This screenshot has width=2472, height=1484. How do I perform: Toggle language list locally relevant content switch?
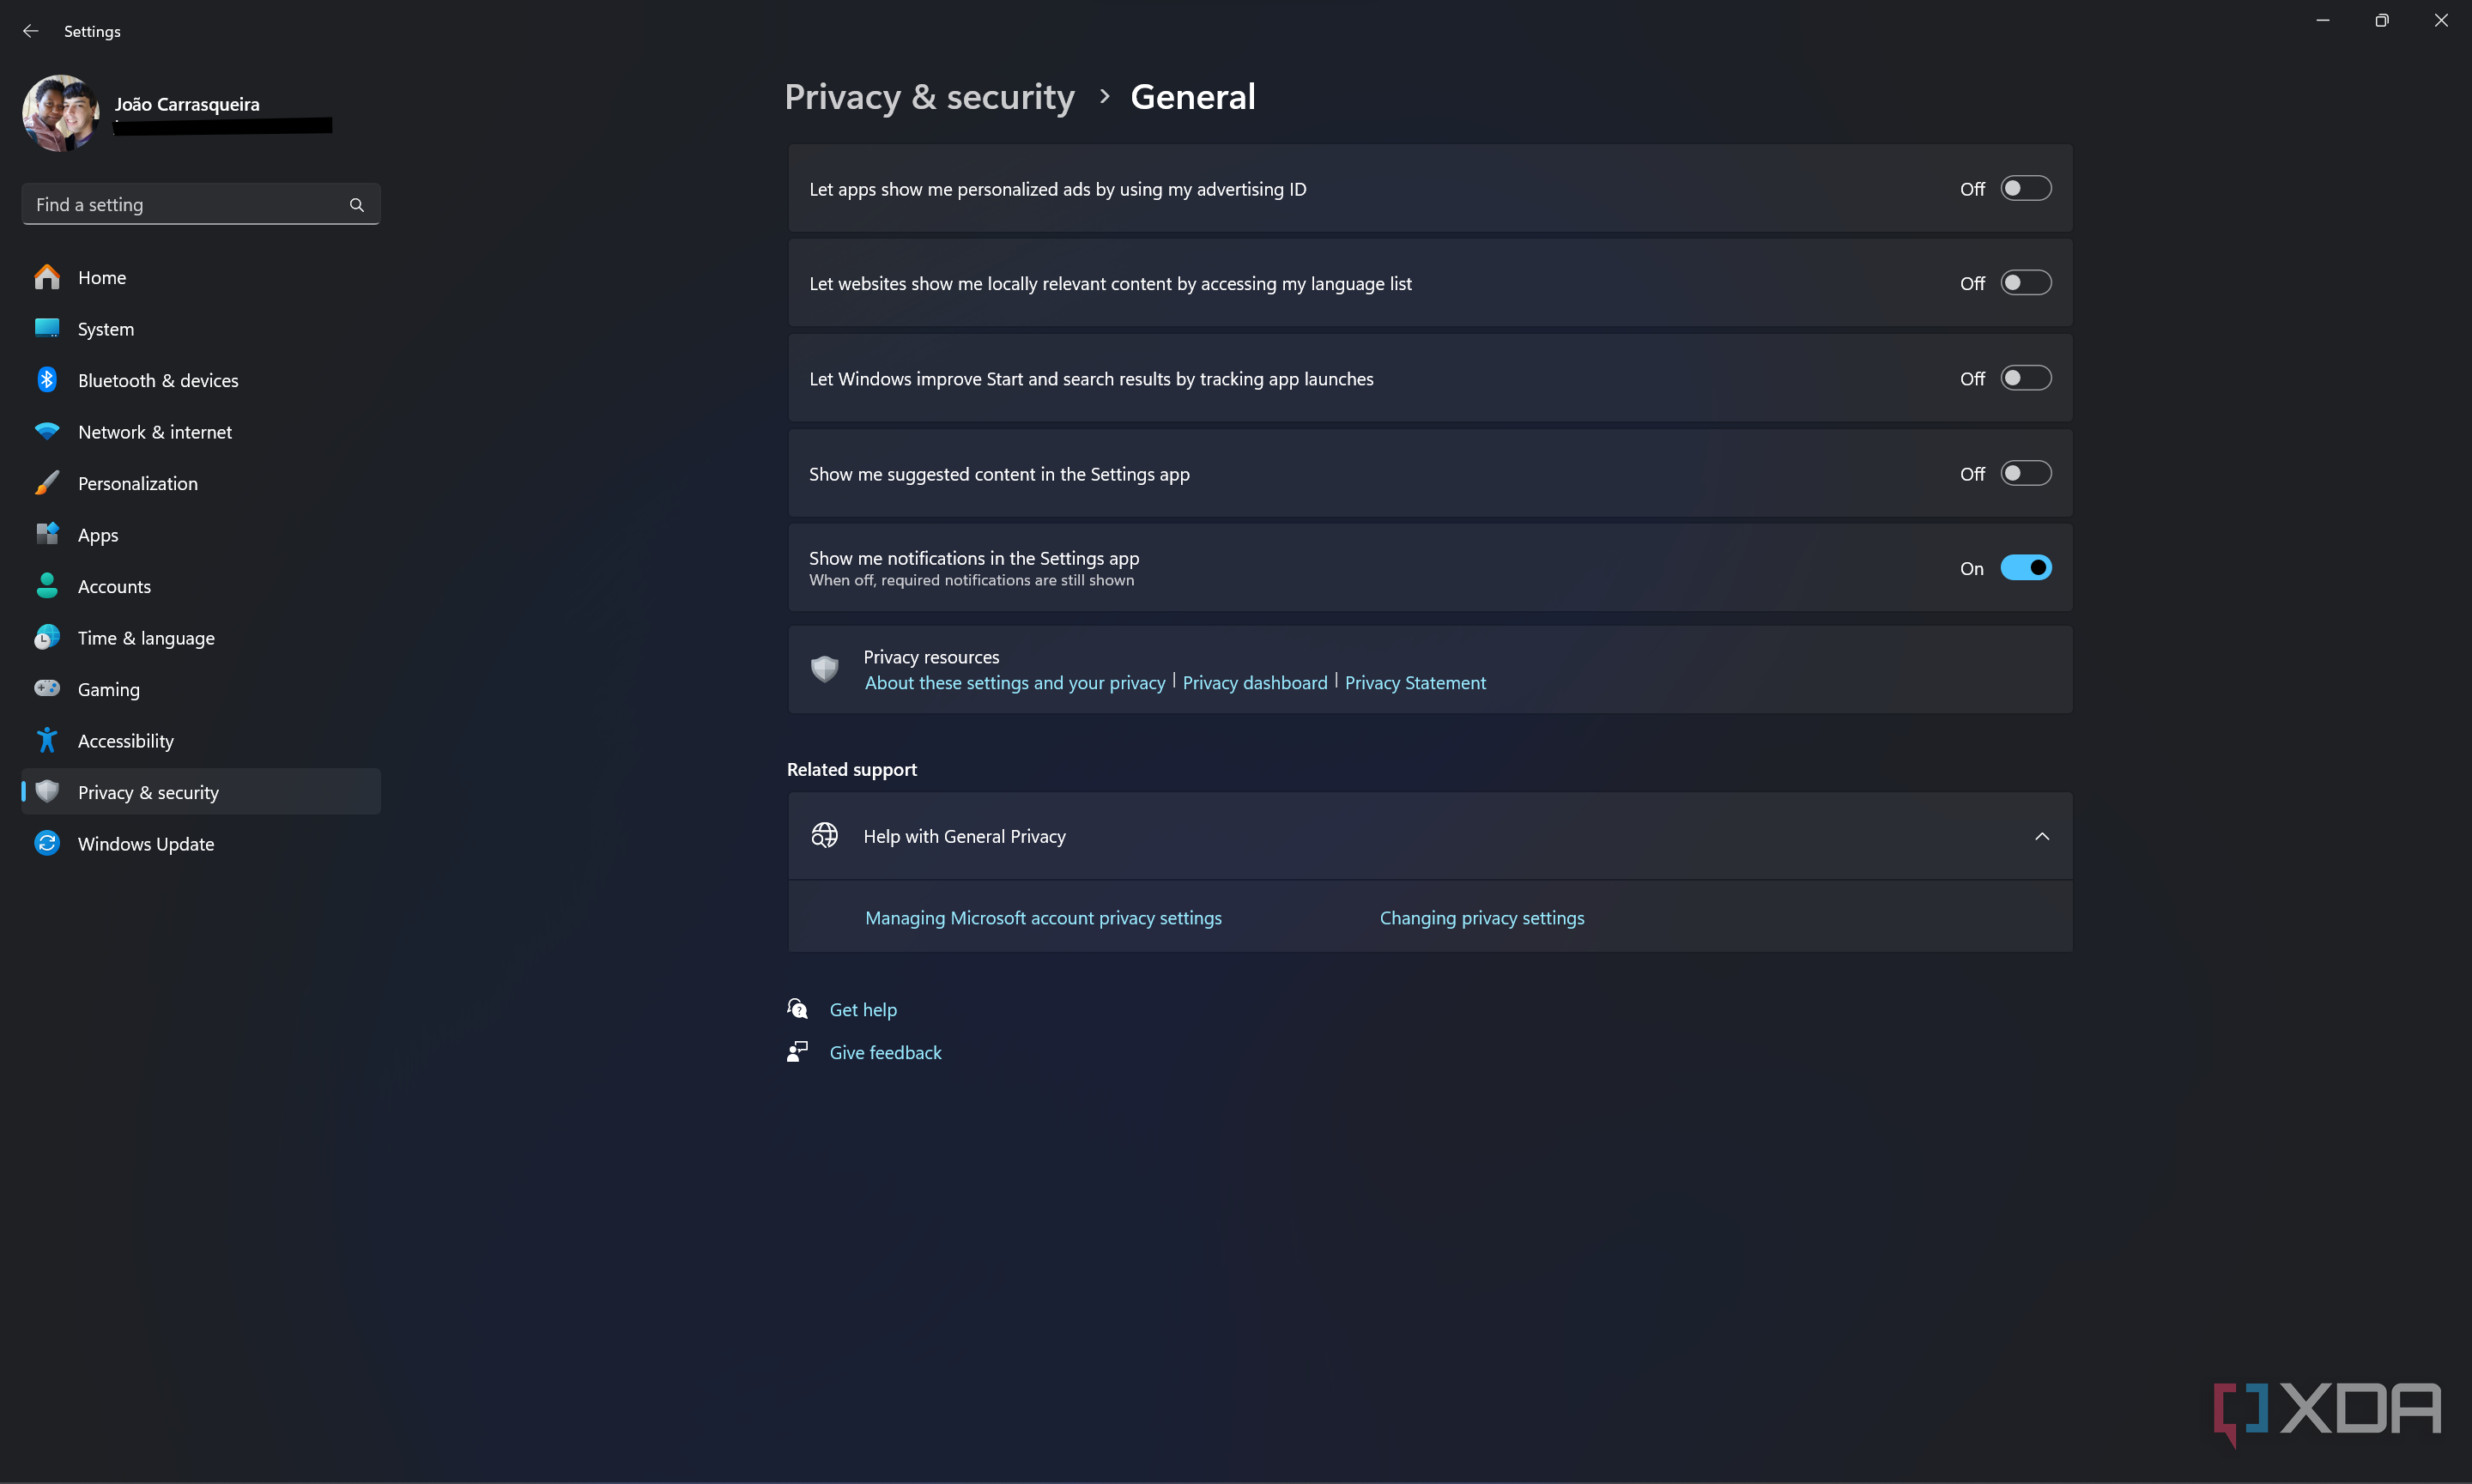point(2025,283)
